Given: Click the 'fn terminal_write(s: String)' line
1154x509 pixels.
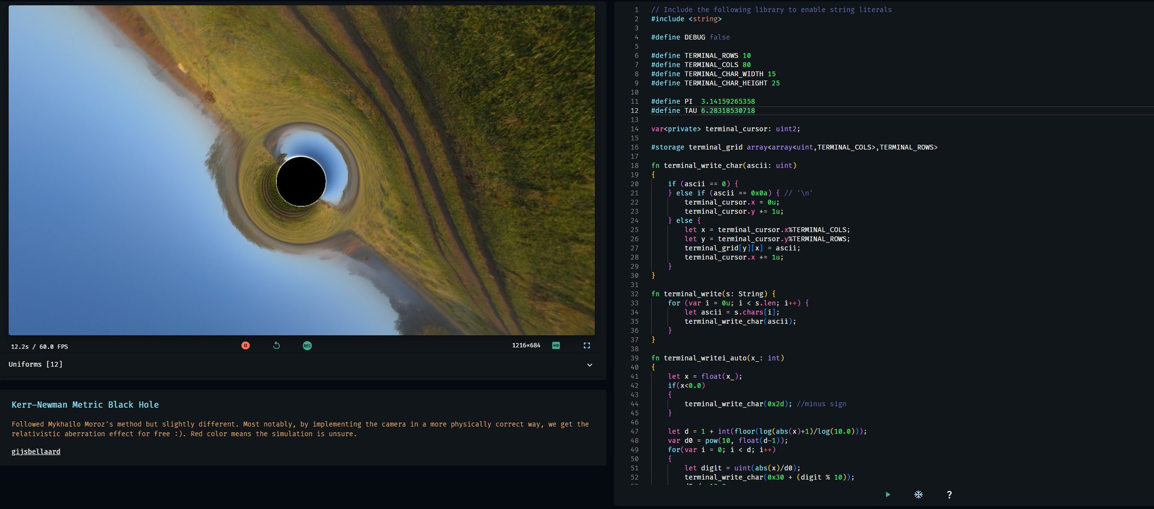Looking at the screenshot, I should pyautogui.click(x=713, y=294).
